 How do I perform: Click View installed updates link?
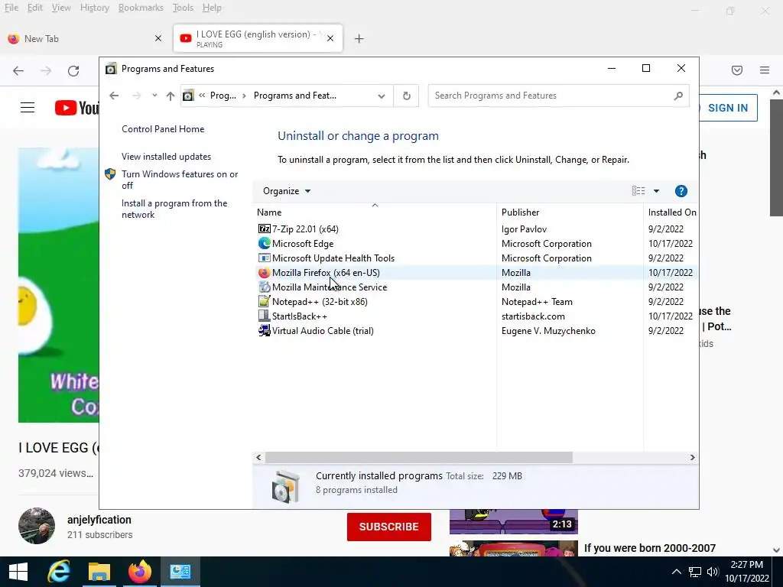166,156
